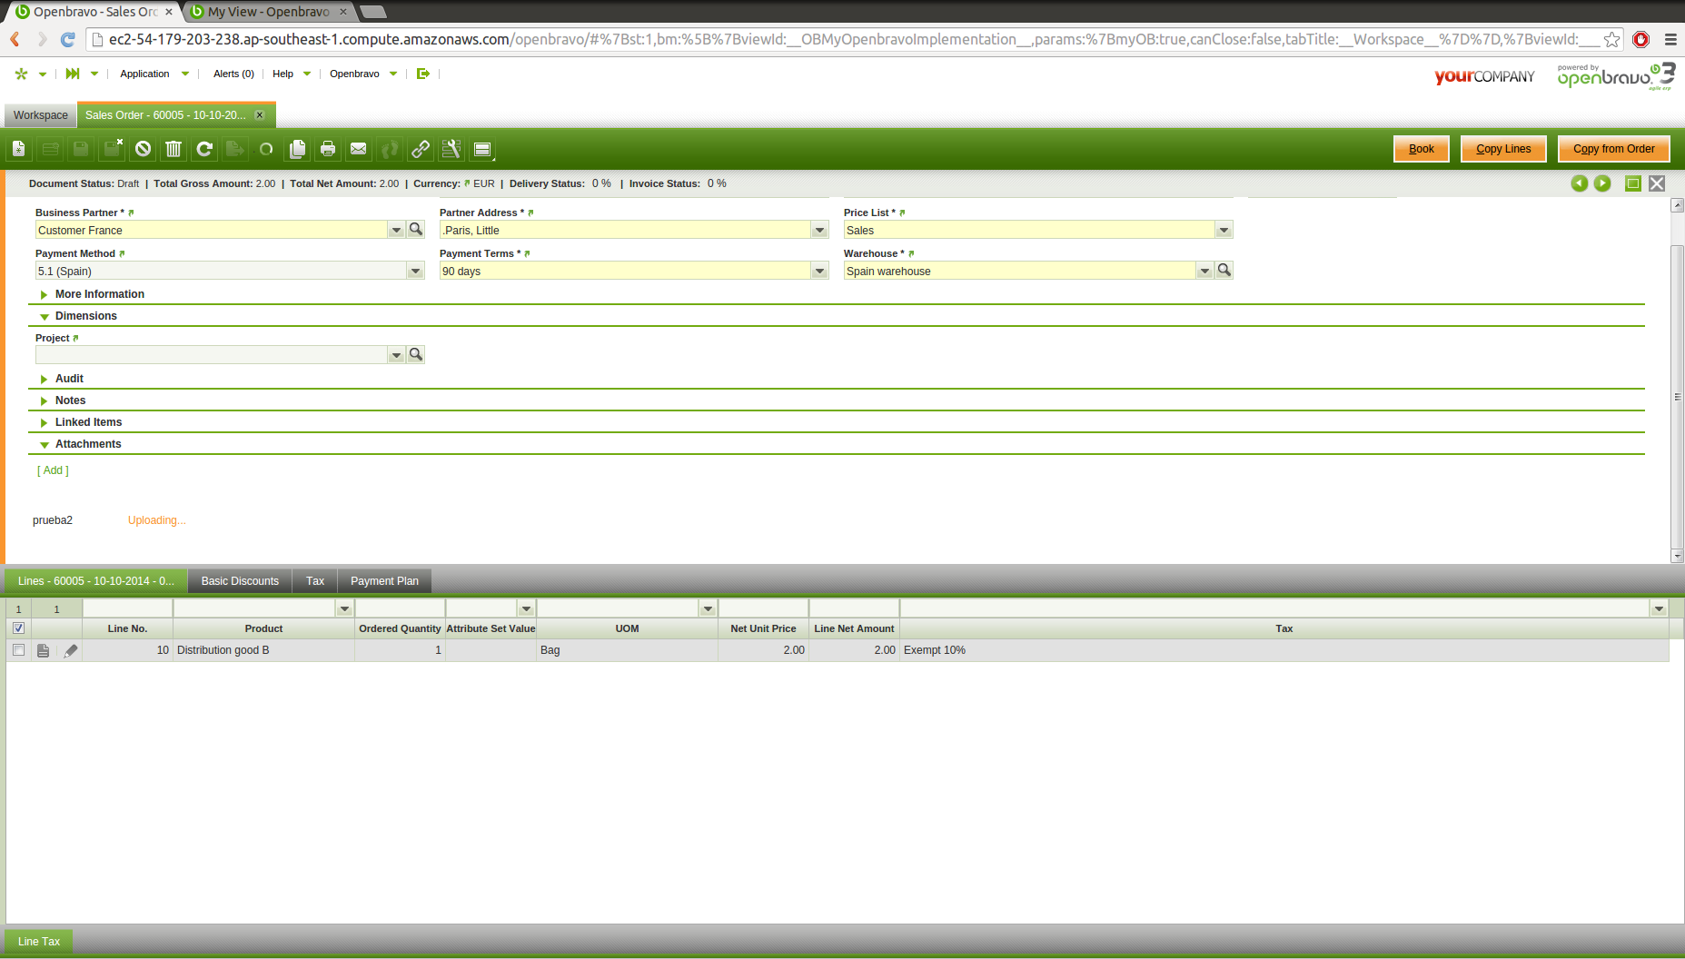Open the Payment Terms dropdown
The width and height of the screenshot is (1685, 959).
[819, 272]
